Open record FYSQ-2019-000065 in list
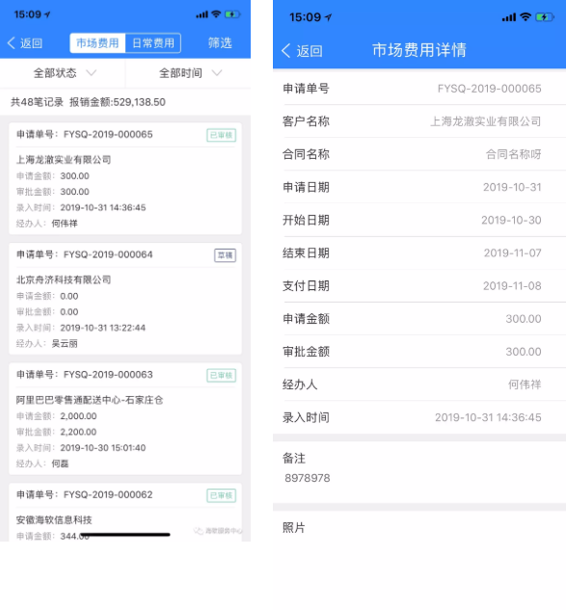The height and width of the screenshot is (610, 566). pos(125,178)
